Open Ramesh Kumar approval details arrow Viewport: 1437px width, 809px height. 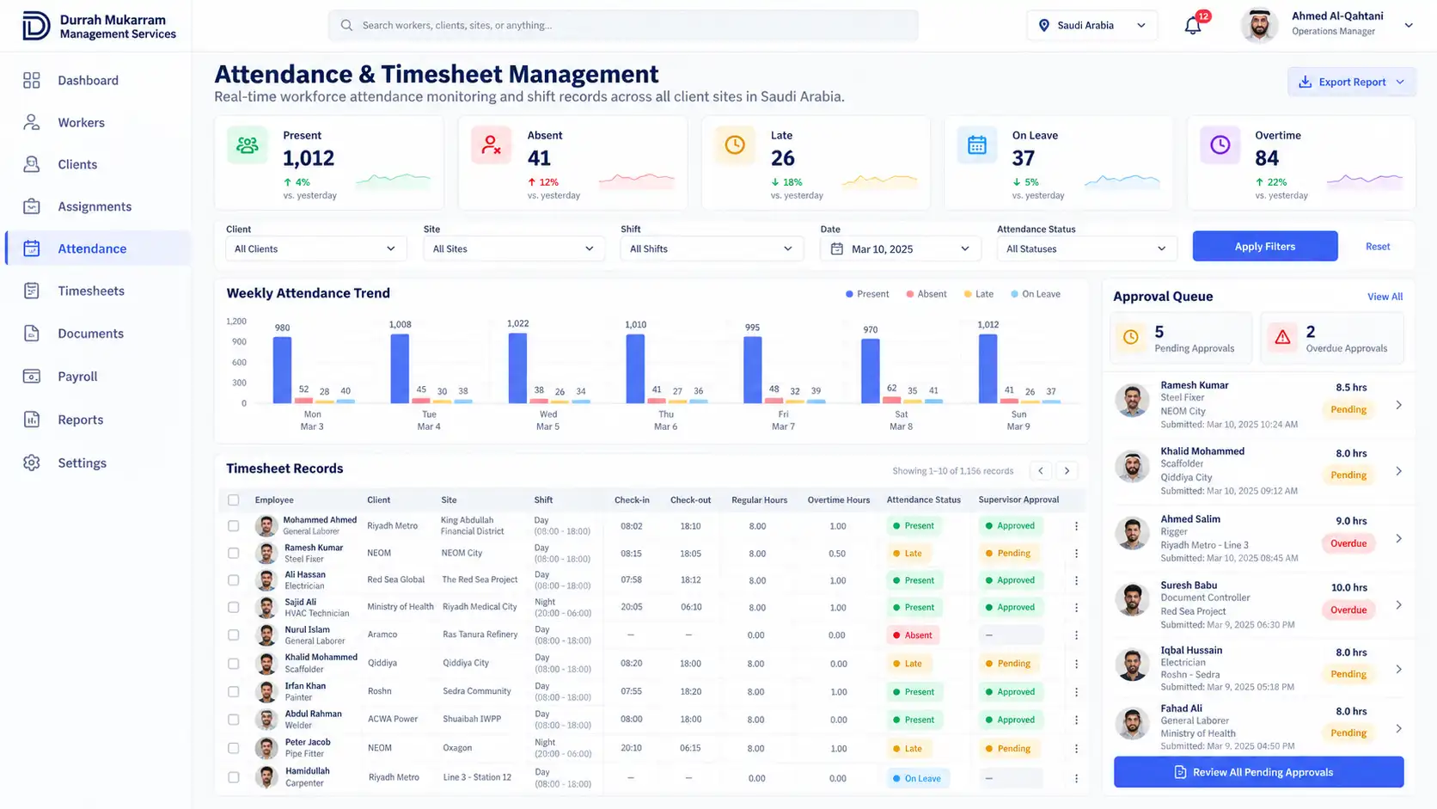pyautogui.click(x=1398, y=405)
